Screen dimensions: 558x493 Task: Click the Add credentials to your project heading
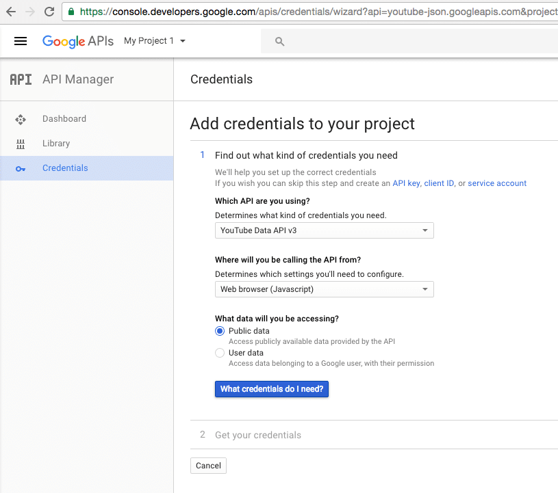tap(302, 124)
